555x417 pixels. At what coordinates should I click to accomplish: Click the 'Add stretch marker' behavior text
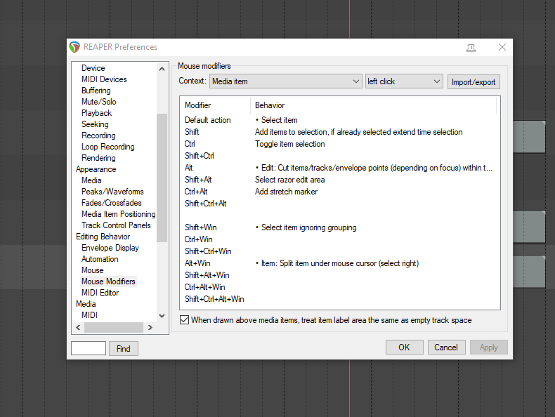click(x=286, y=192)
